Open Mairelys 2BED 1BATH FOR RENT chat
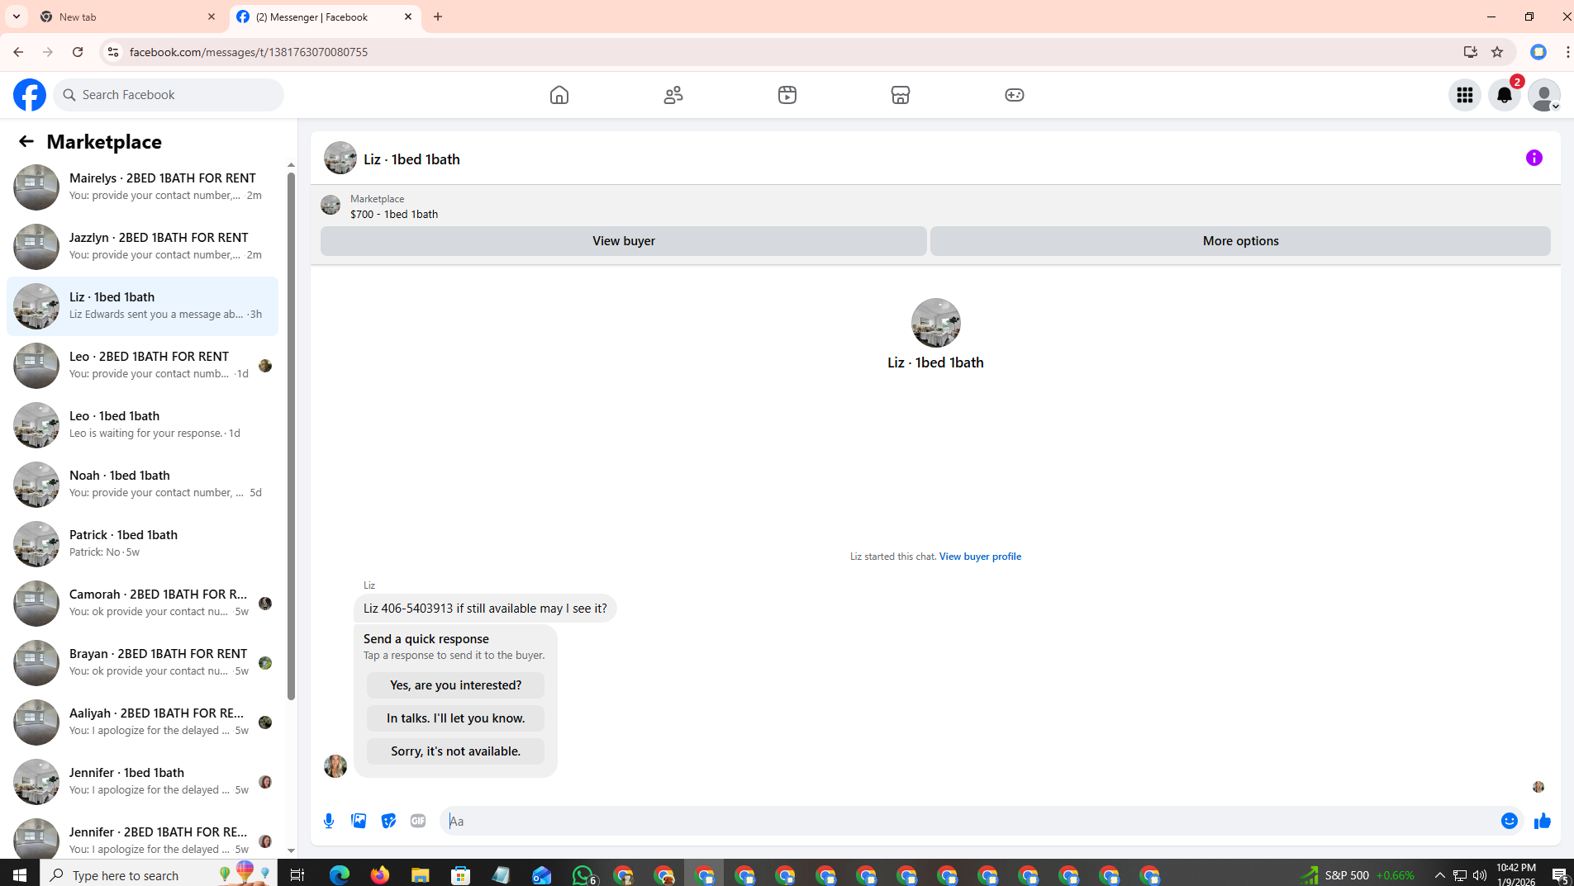This screenshot has height=886, width=1574. pos(142,187)
